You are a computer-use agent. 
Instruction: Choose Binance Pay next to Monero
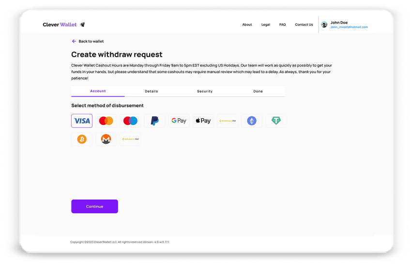130,139
